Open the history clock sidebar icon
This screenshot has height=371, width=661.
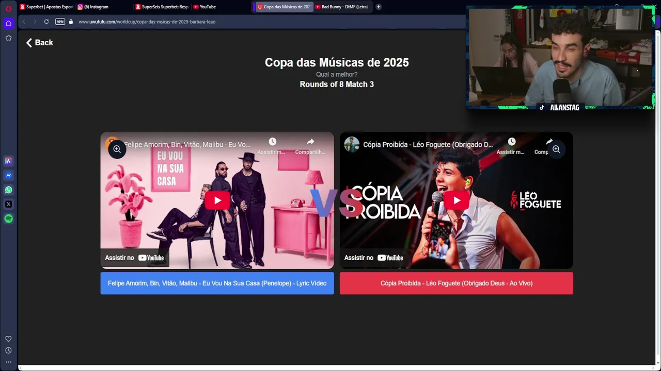[x=8, y=350]
